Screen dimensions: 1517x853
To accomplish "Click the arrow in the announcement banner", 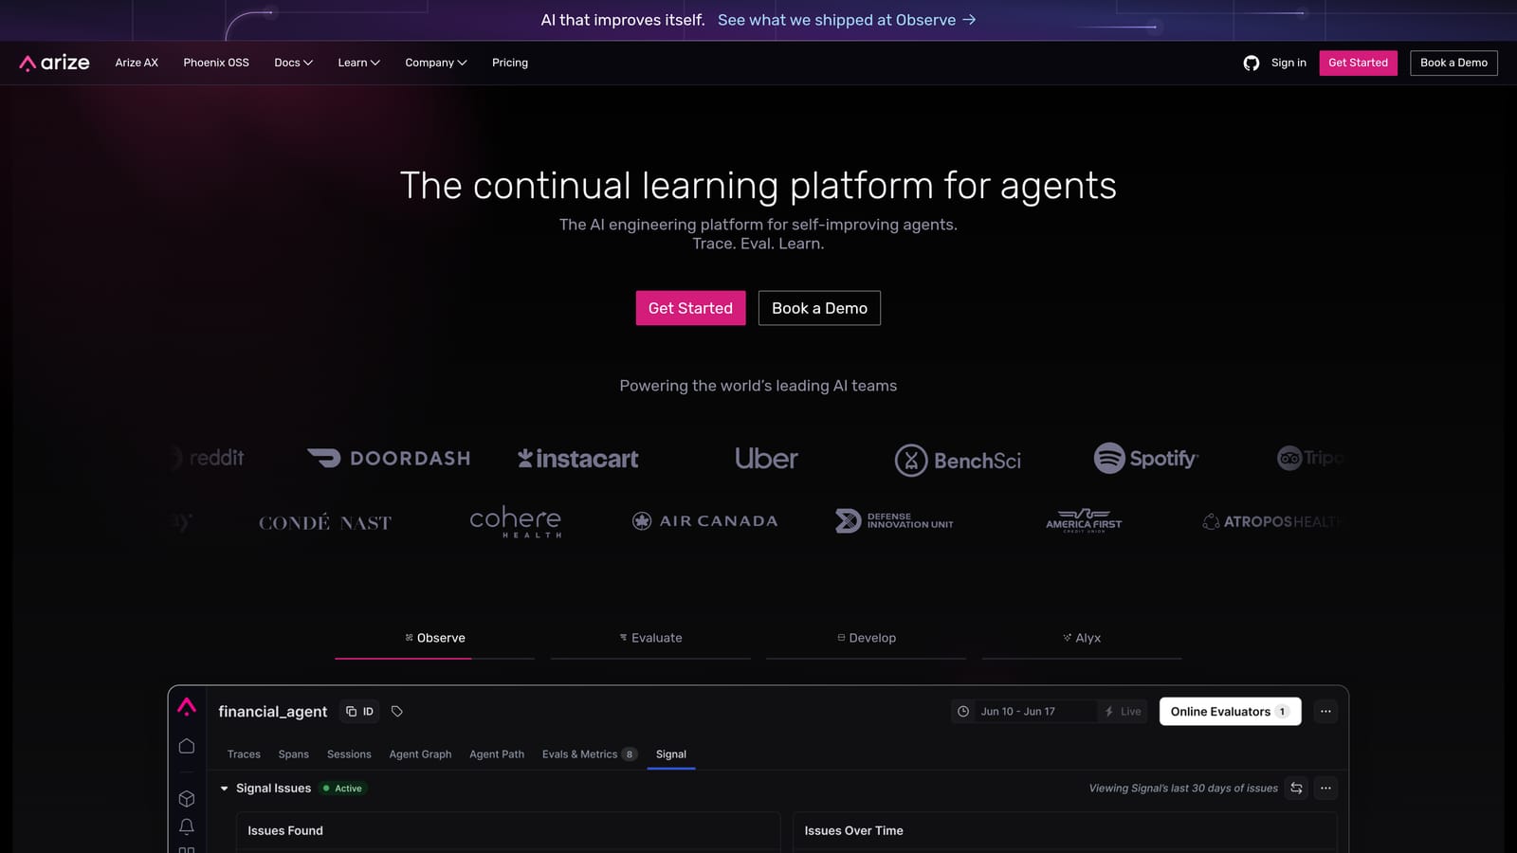I will 969,20.
